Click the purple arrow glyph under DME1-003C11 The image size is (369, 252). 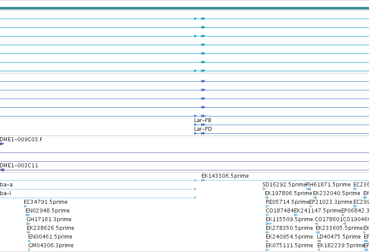click(2, 170)
